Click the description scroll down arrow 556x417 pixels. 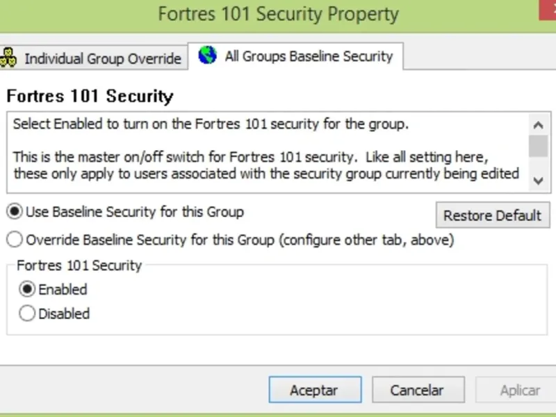click(x=538, y=180)
